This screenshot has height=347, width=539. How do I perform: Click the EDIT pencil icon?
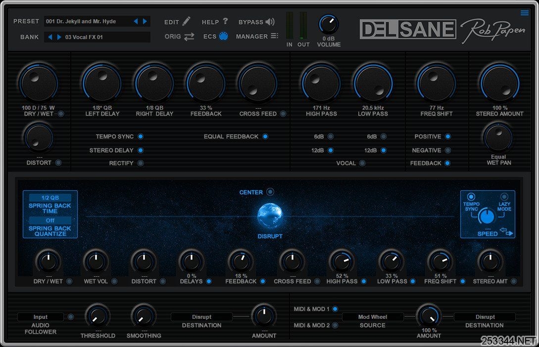[x=186, y=21]
